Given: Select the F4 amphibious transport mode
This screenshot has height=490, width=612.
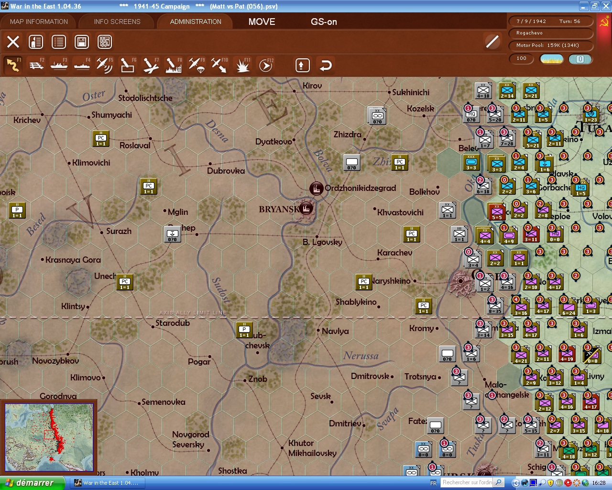Looking at the screenshot, I should [x=82, y=65].
